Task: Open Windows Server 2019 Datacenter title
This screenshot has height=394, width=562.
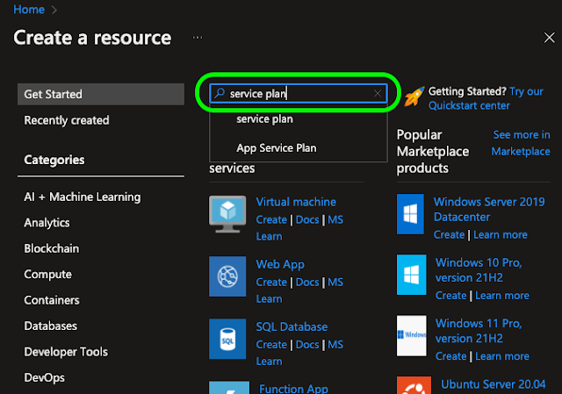Action: [489, 210]
